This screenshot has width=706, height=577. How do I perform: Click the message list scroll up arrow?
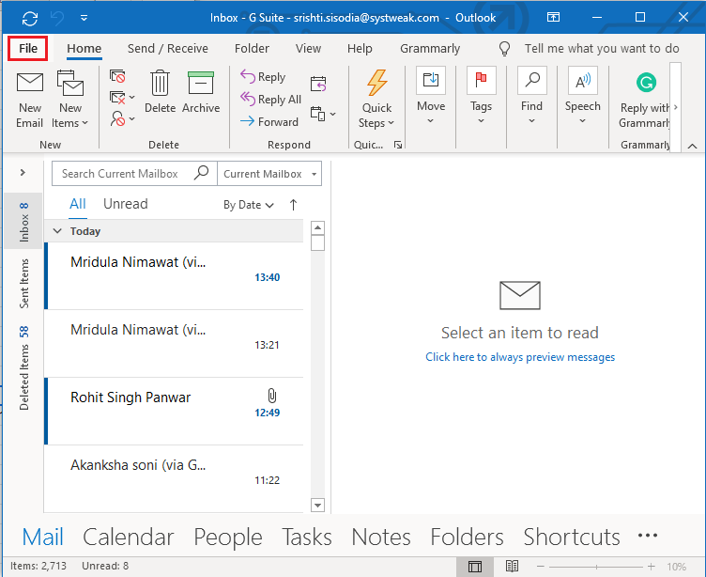coord(318,227)
